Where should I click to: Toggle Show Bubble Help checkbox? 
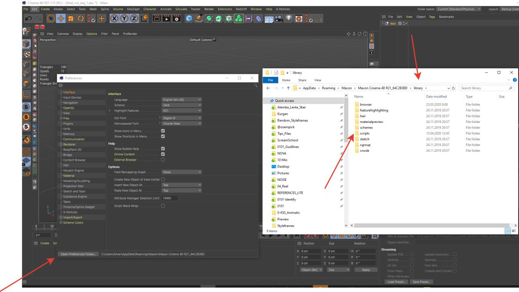click(x=163, y=149)
